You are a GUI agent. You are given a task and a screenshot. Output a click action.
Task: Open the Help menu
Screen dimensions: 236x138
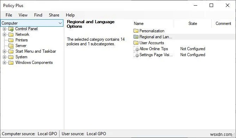click(70, 15)
